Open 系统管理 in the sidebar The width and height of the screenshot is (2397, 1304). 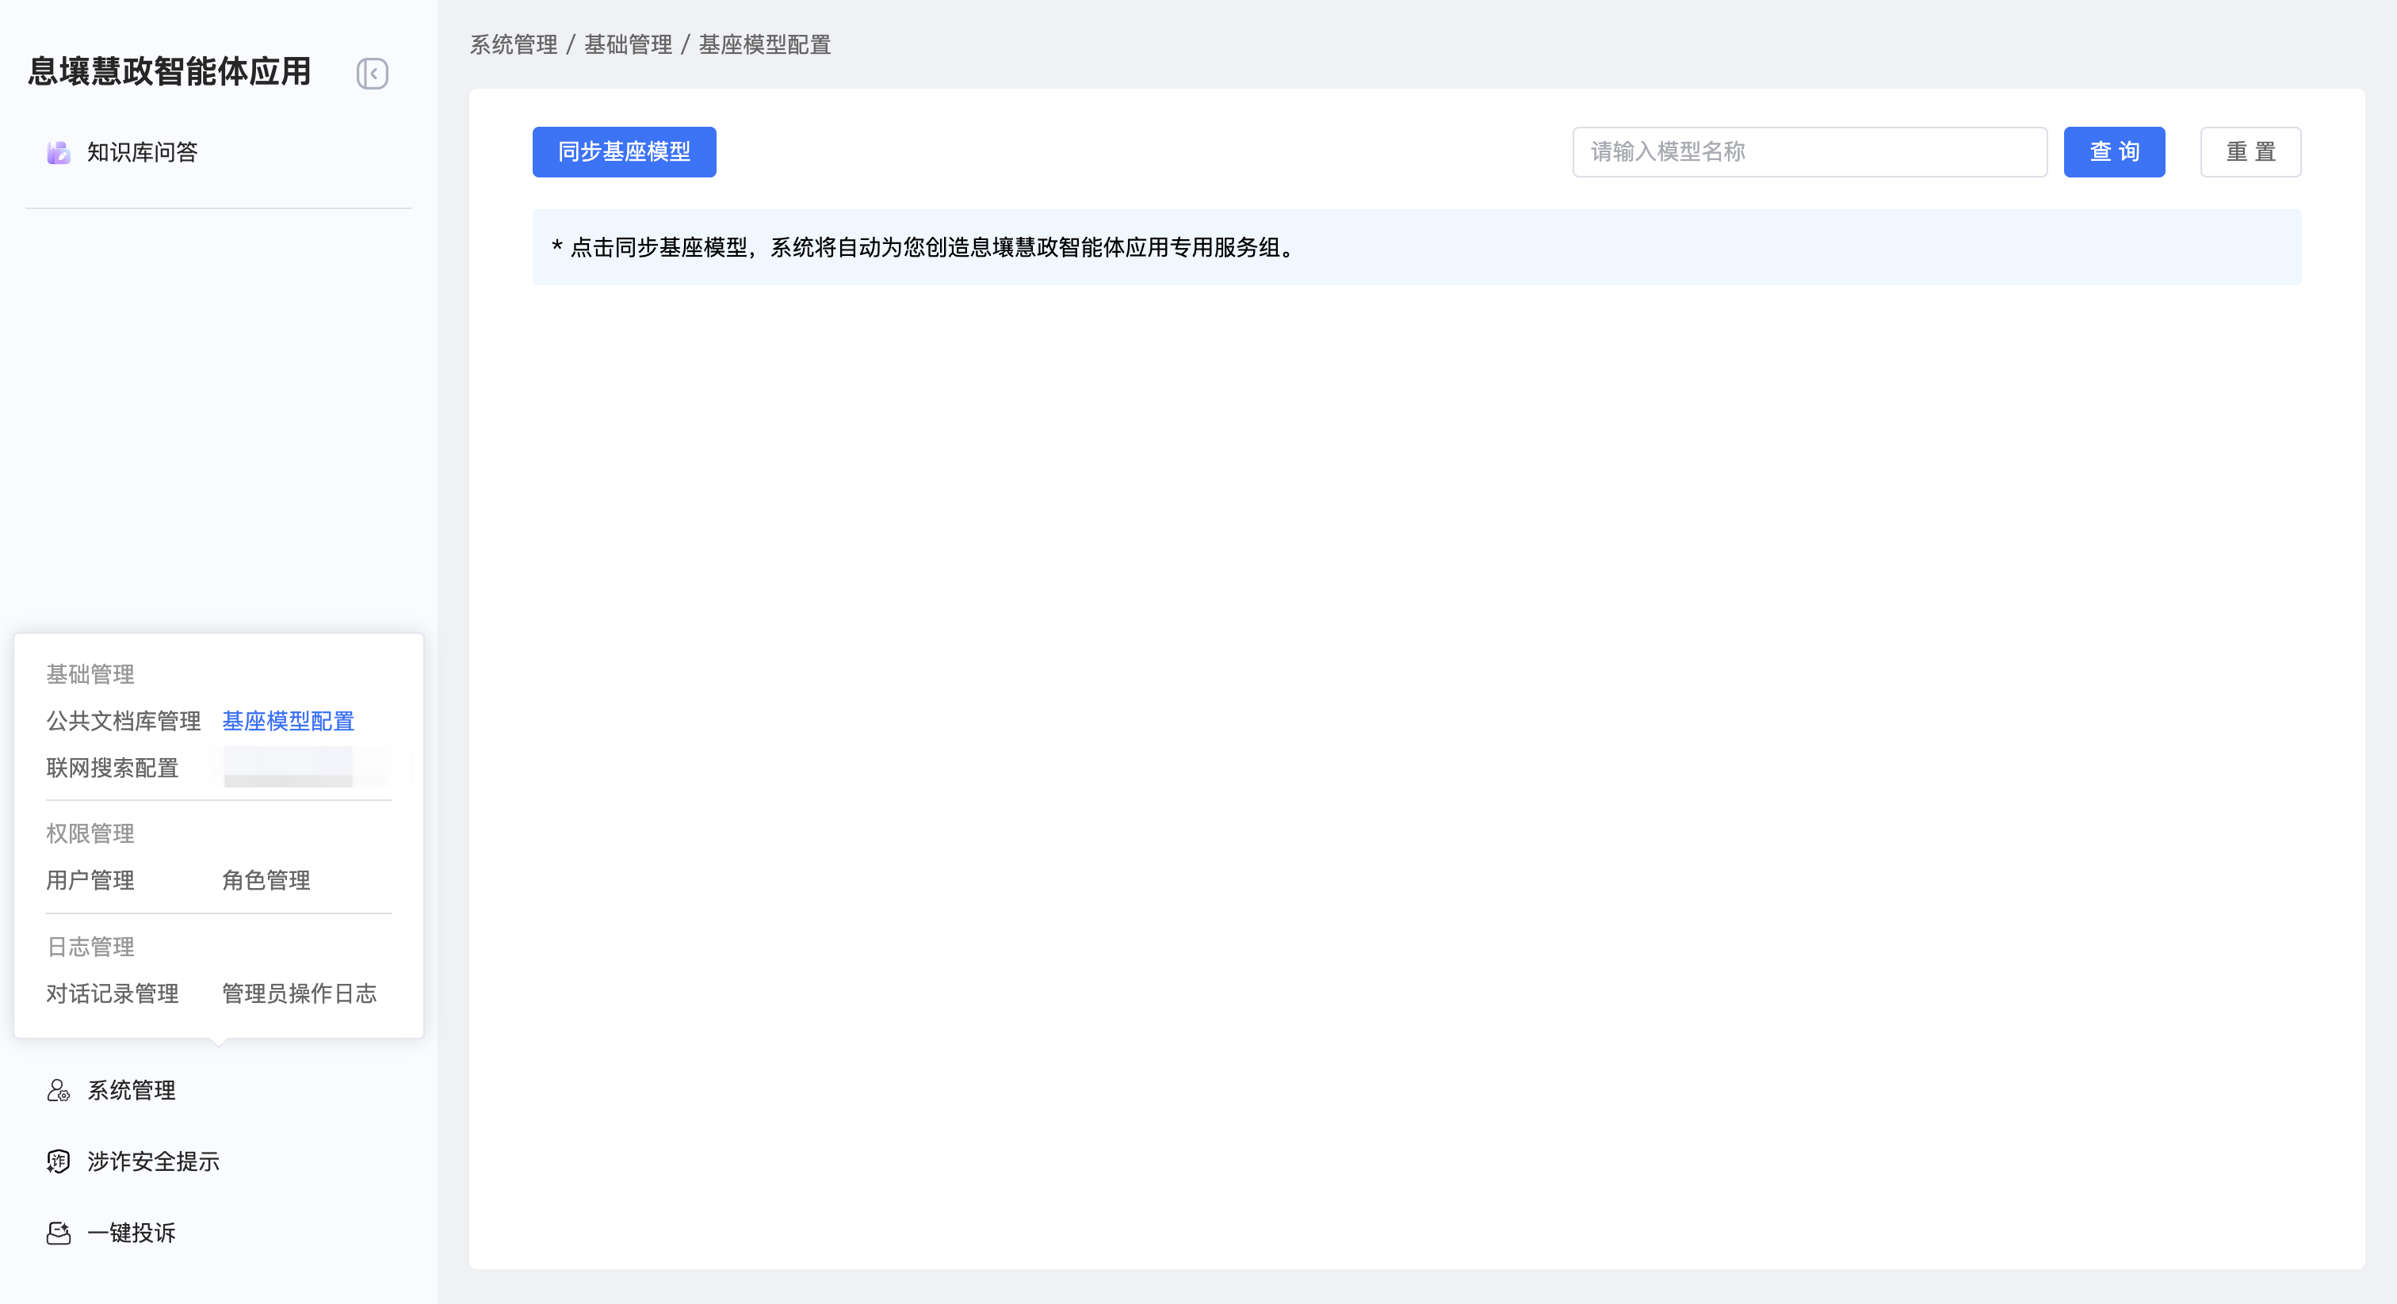click(132, 1090)
